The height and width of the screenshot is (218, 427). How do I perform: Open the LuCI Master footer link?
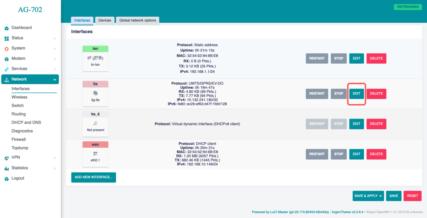290,212
